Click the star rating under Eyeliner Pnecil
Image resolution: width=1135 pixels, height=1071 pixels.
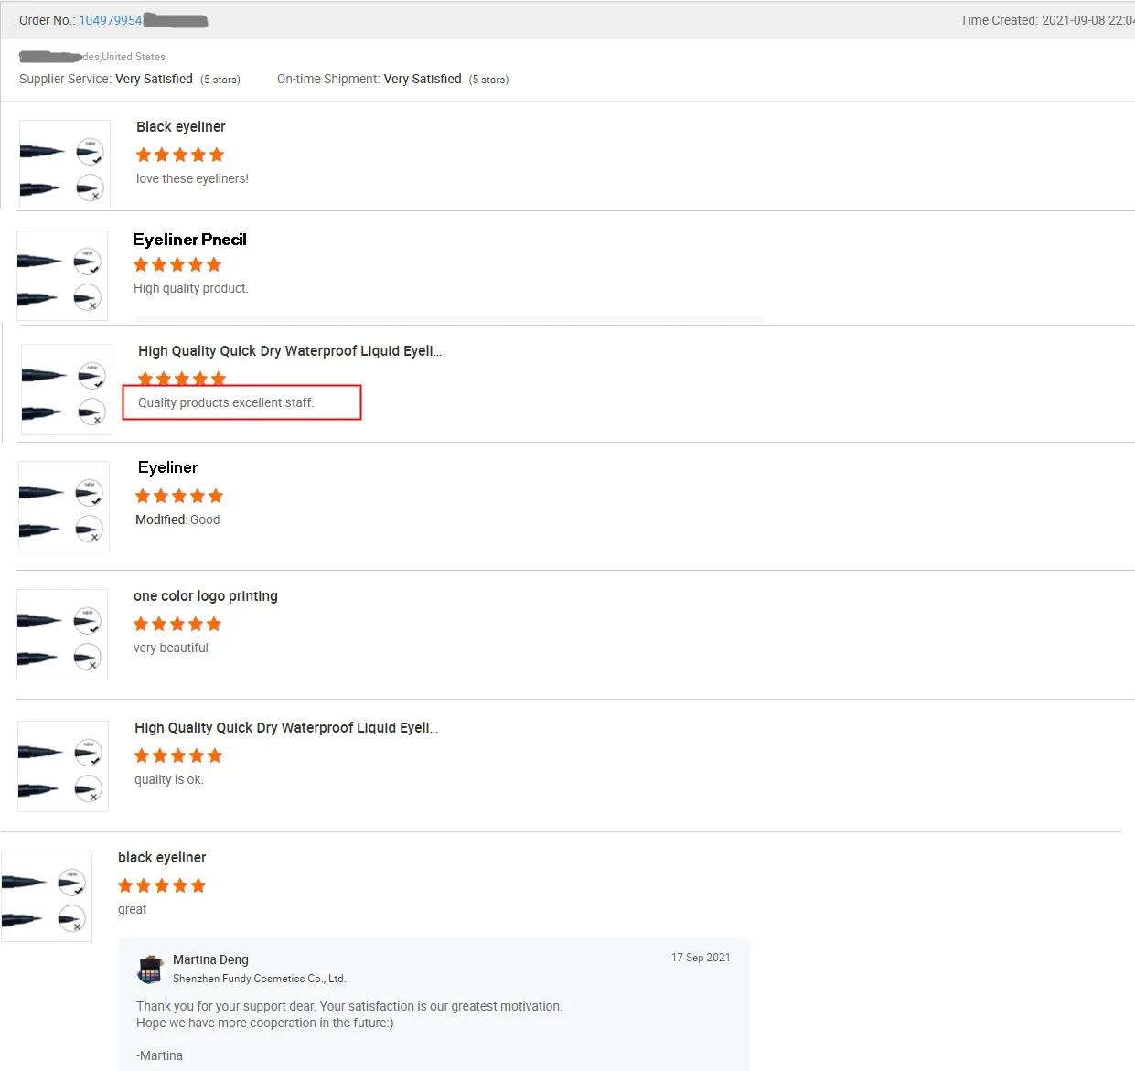coord(177,264)
